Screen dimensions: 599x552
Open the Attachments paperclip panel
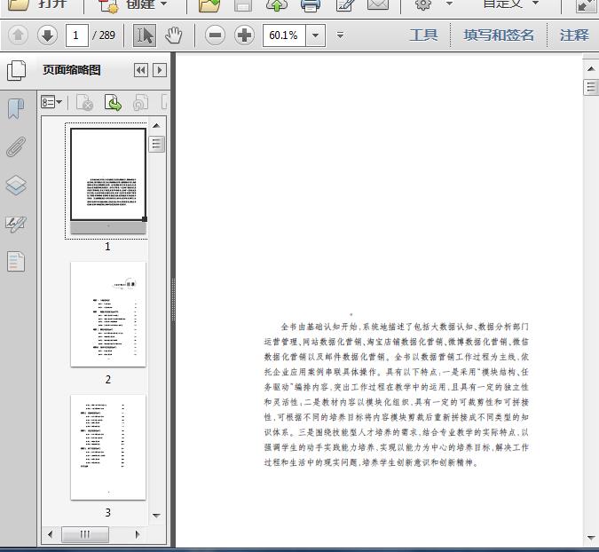[16, 147]
